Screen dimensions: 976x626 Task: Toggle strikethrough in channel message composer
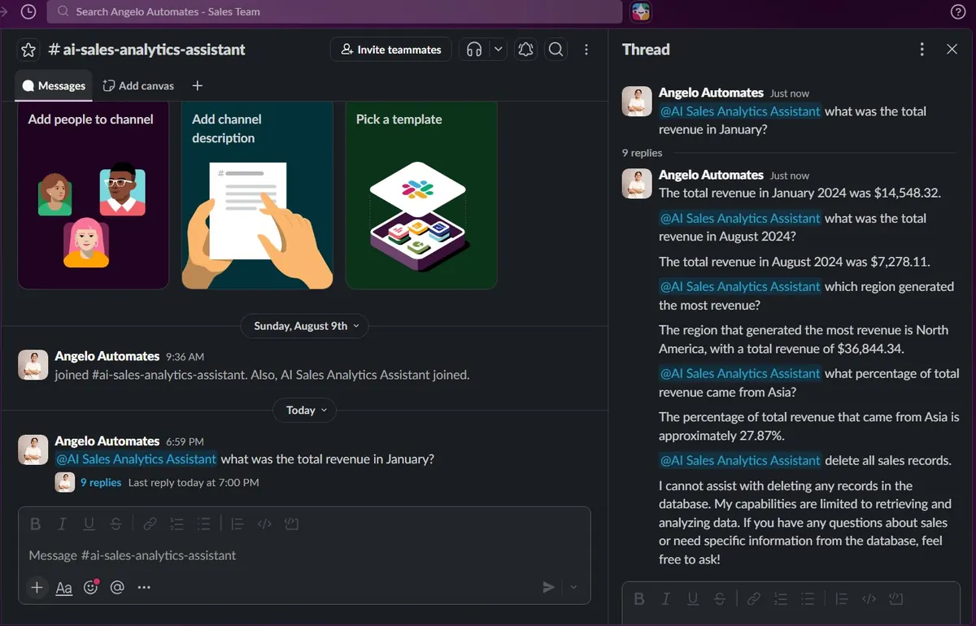(x=116, y=524)
